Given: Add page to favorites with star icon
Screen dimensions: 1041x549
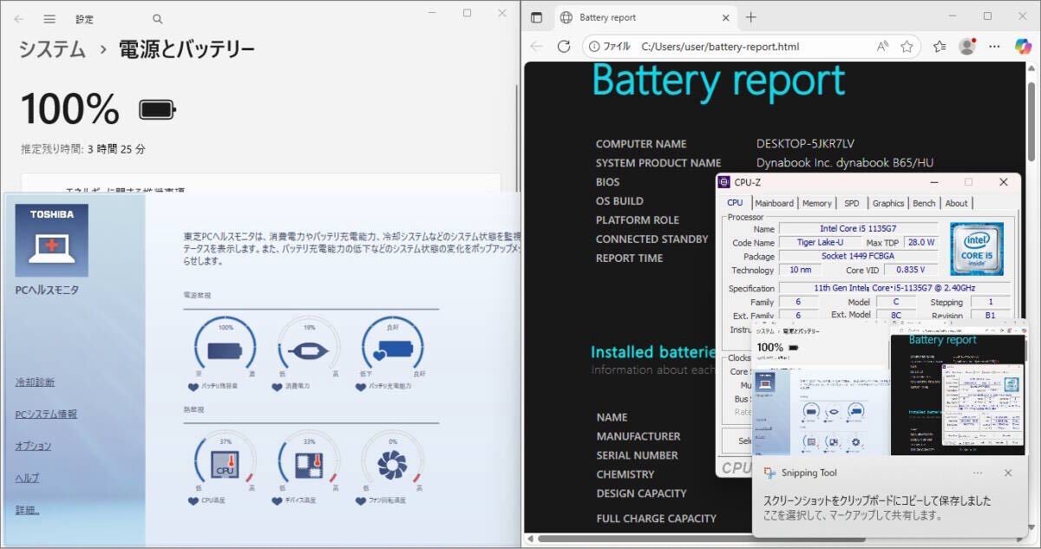Looking at the screenshot, I should [x=907, y=47].
